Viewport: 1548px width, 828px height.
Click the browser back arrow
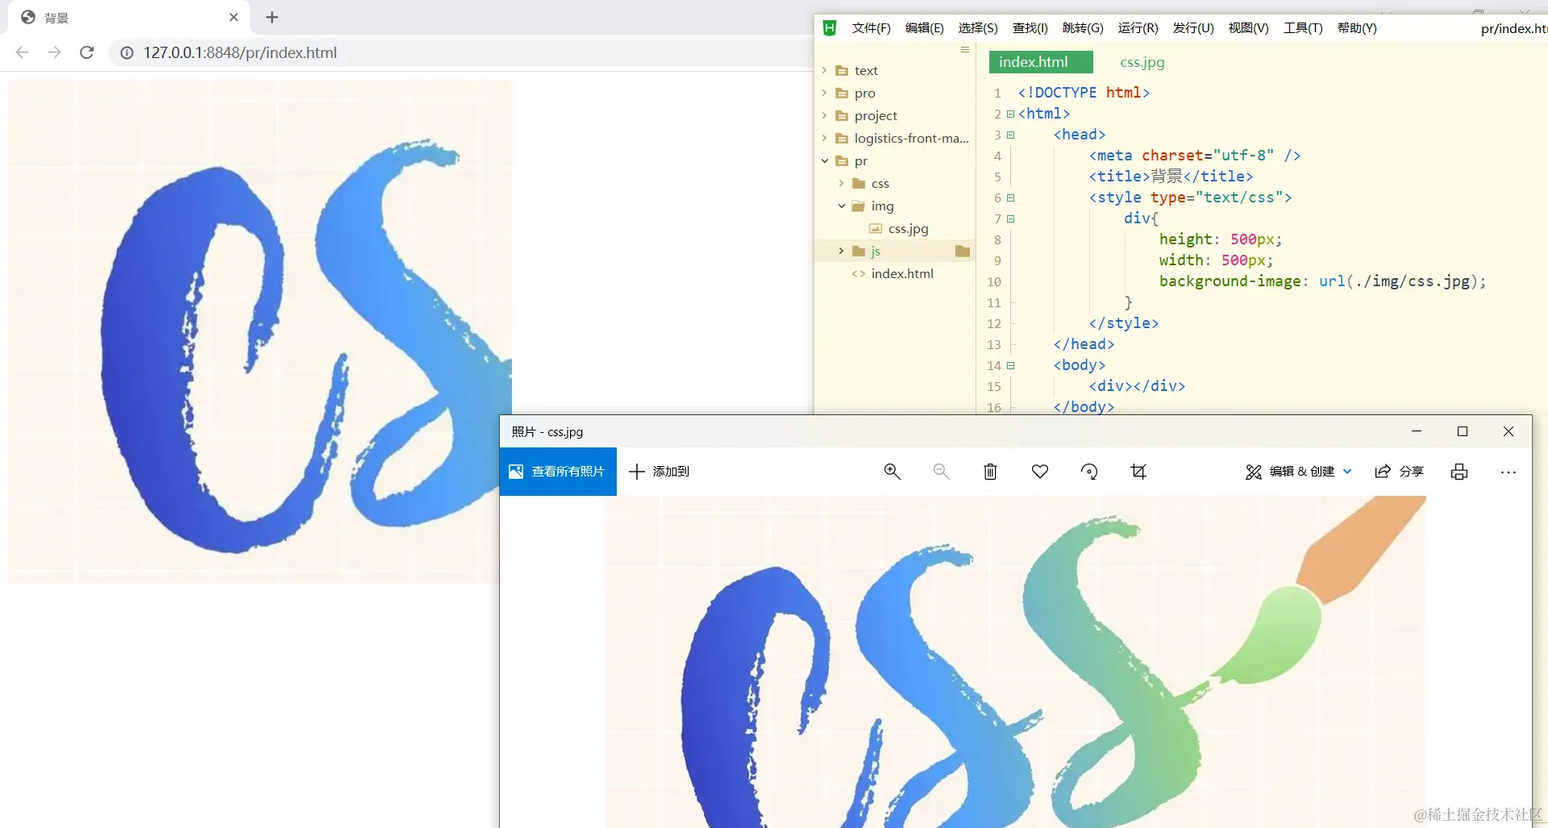23,52
